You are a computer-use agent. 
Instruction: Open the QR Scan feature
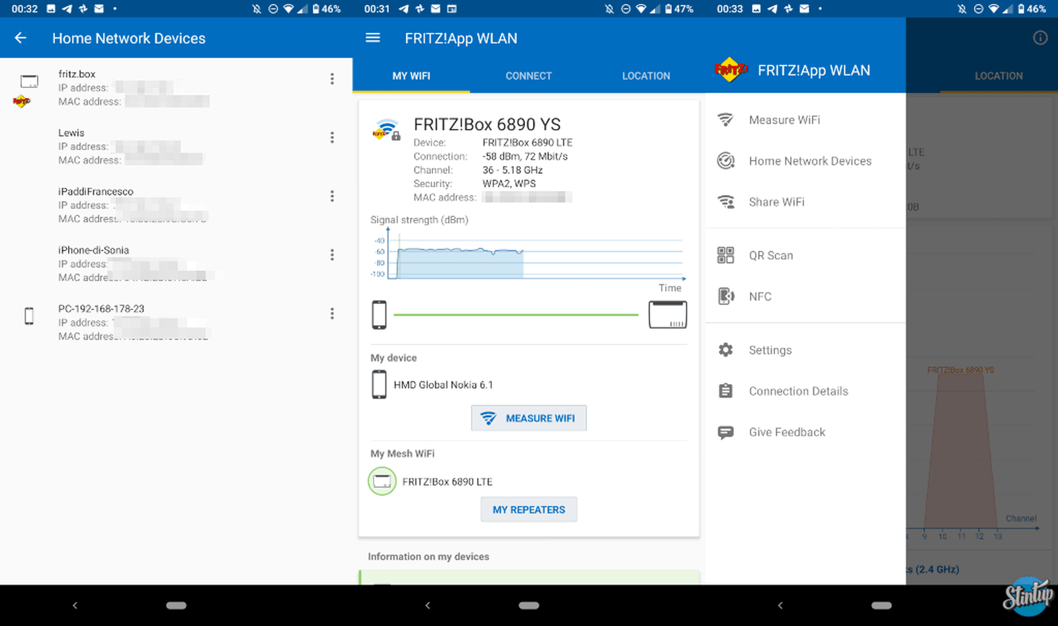point(771,255)
